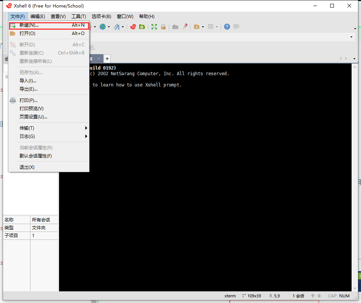Click the cursor position icon in status bar

271,295
